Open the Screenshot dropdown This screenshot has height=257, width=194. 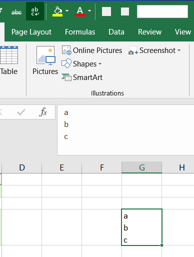(x=154, y=50)
